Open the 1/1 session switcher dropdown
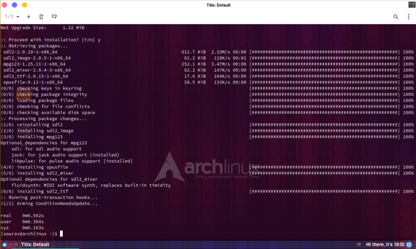 click(12, 17)
